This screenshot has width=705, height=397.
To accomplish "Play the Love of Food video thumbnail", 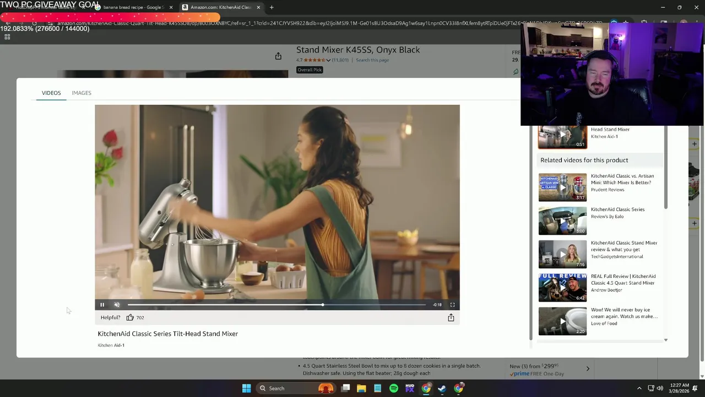I will coord(562,321).
